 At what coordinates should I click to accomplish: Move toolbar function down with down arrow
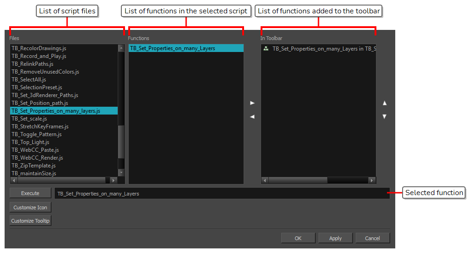click(385, 117)
